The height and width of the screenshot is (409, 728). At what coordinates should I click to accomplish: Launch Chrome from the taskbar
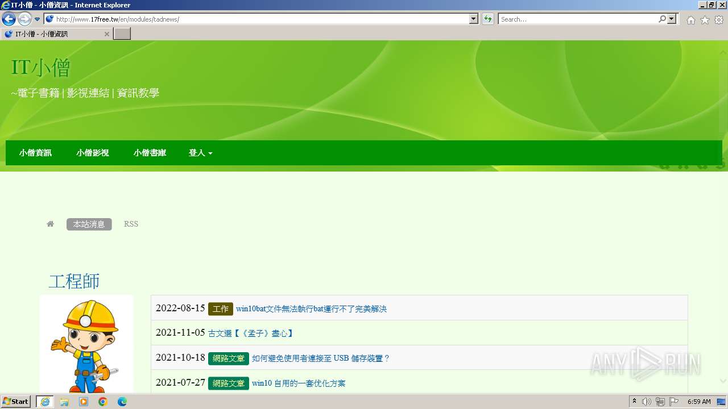102,402
